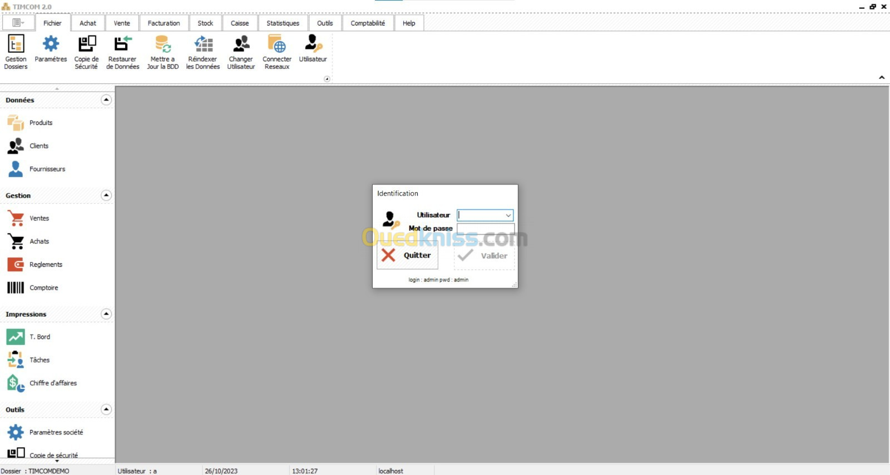This screenshot has height=475, width=890.
Task: Start Réindexer les Données
Action: click(x=203, y=52)
